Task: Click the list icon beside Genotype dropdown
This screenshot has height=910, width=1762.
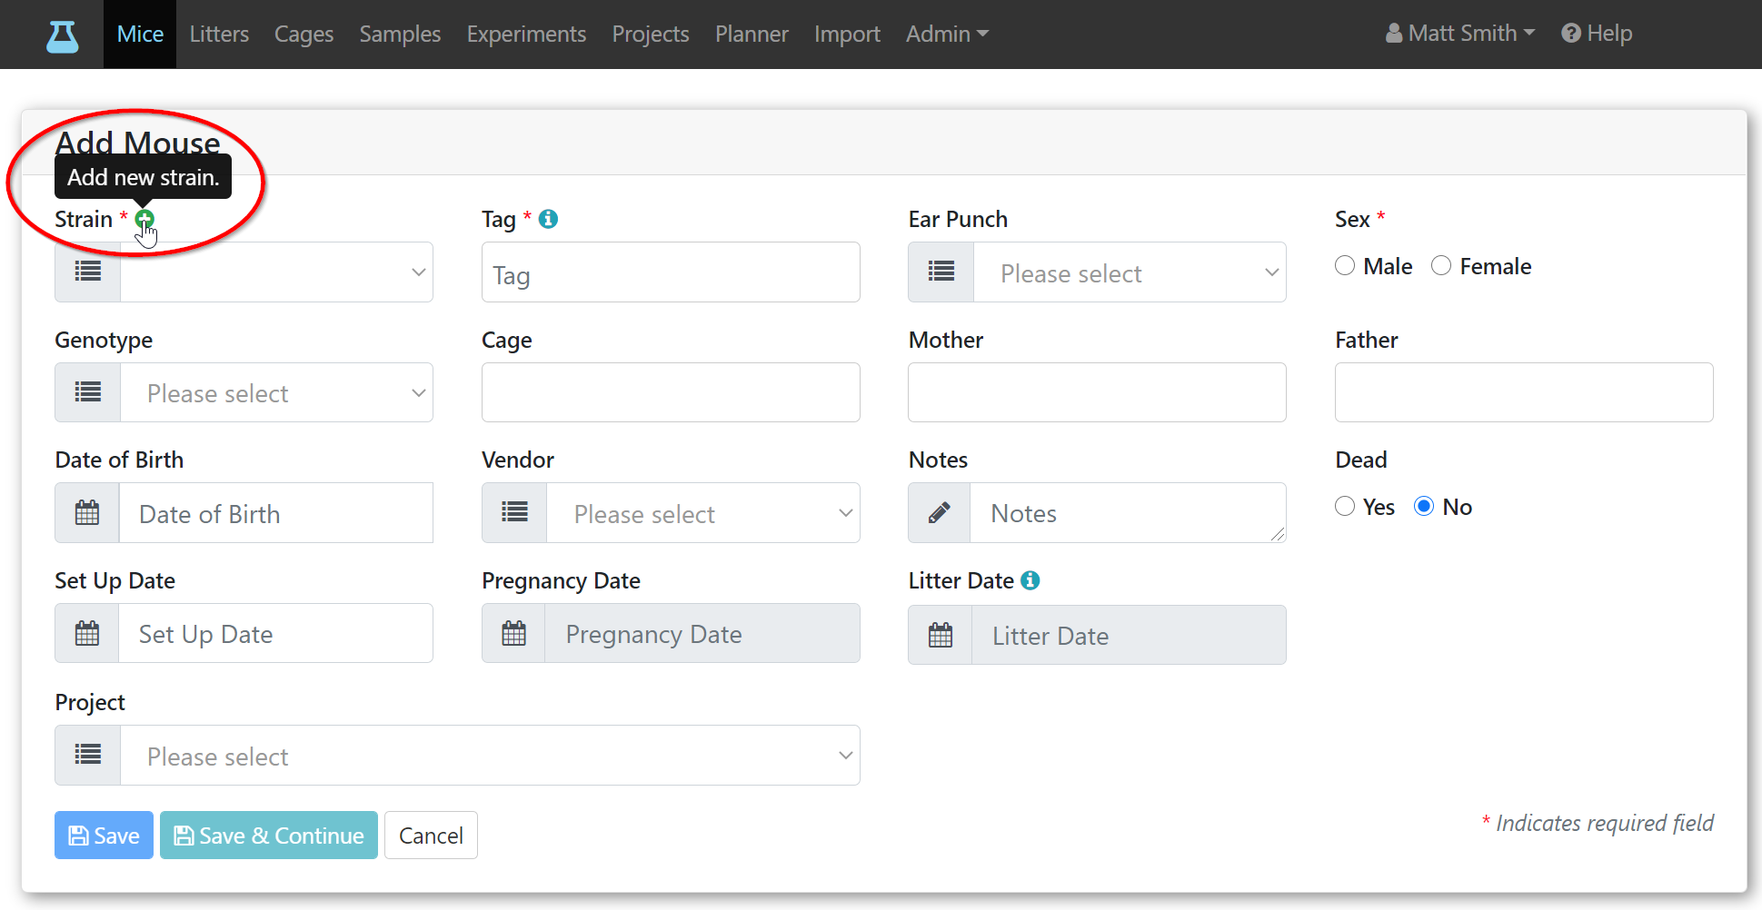Action: pos(88,392)
